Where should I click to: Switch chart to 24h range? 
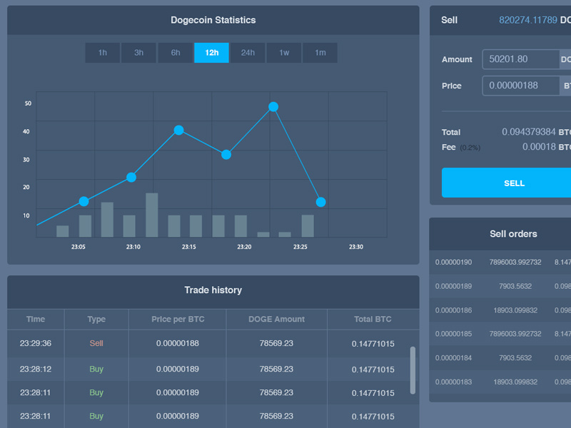pos(248,53)
